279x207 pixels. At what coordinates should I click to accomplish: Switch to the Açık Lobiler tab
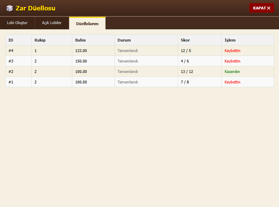point(52,23)
